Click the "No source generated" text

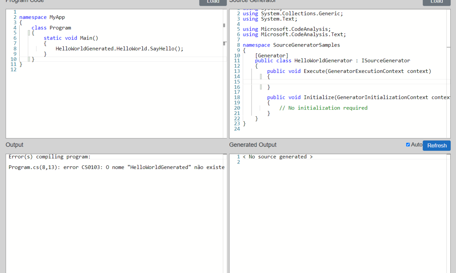pyautogui.click(x=278, y=157)
